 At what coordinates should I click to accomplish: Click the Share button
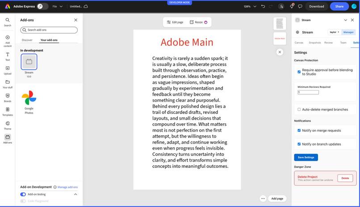click(x=339, y=6)
